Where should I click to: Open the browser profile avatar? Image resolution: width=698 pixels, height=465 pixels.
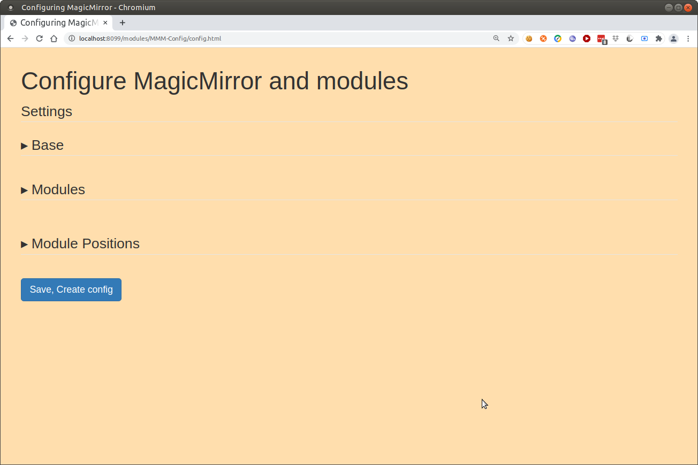(673, 39)
